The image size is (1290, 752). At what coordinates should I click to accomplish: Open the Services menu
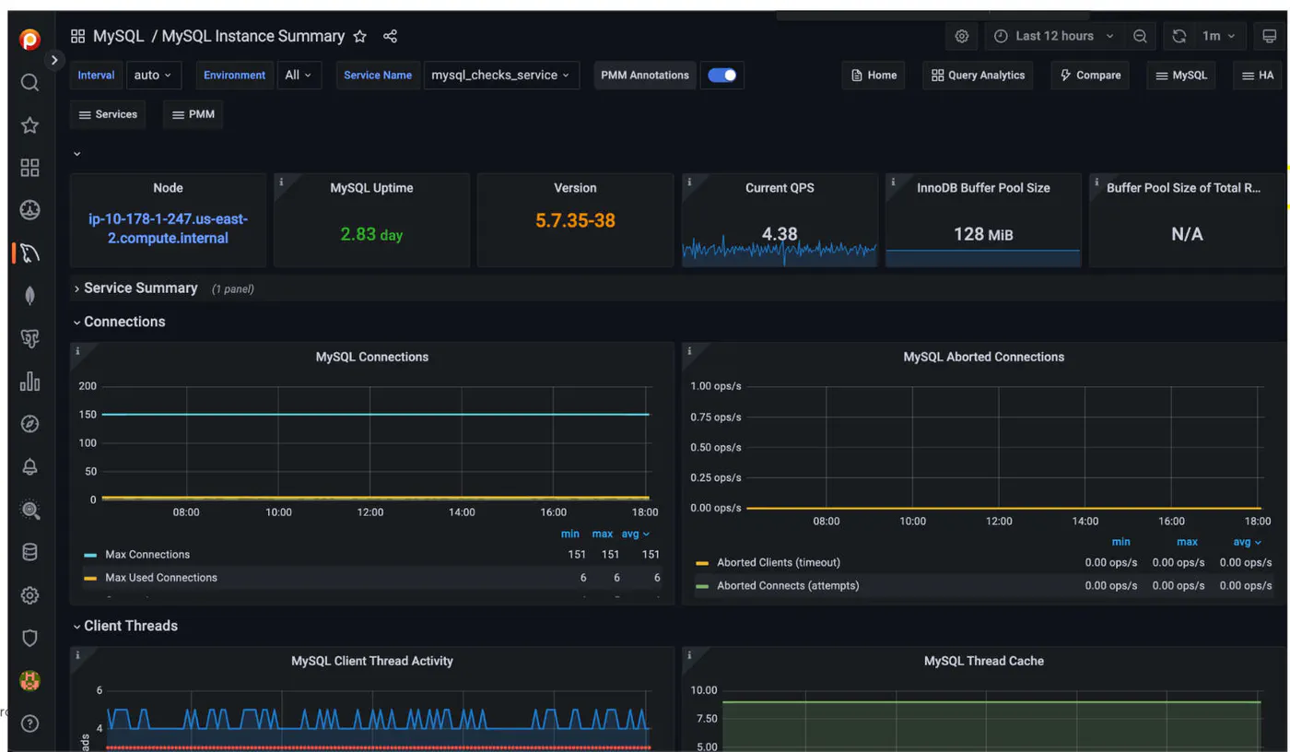(x=108, y=114)
